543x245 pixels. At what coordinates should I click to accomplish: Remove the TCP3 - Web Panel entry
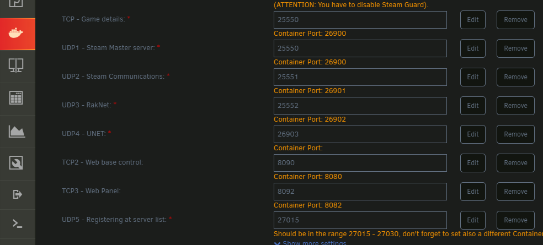[515, 192]
